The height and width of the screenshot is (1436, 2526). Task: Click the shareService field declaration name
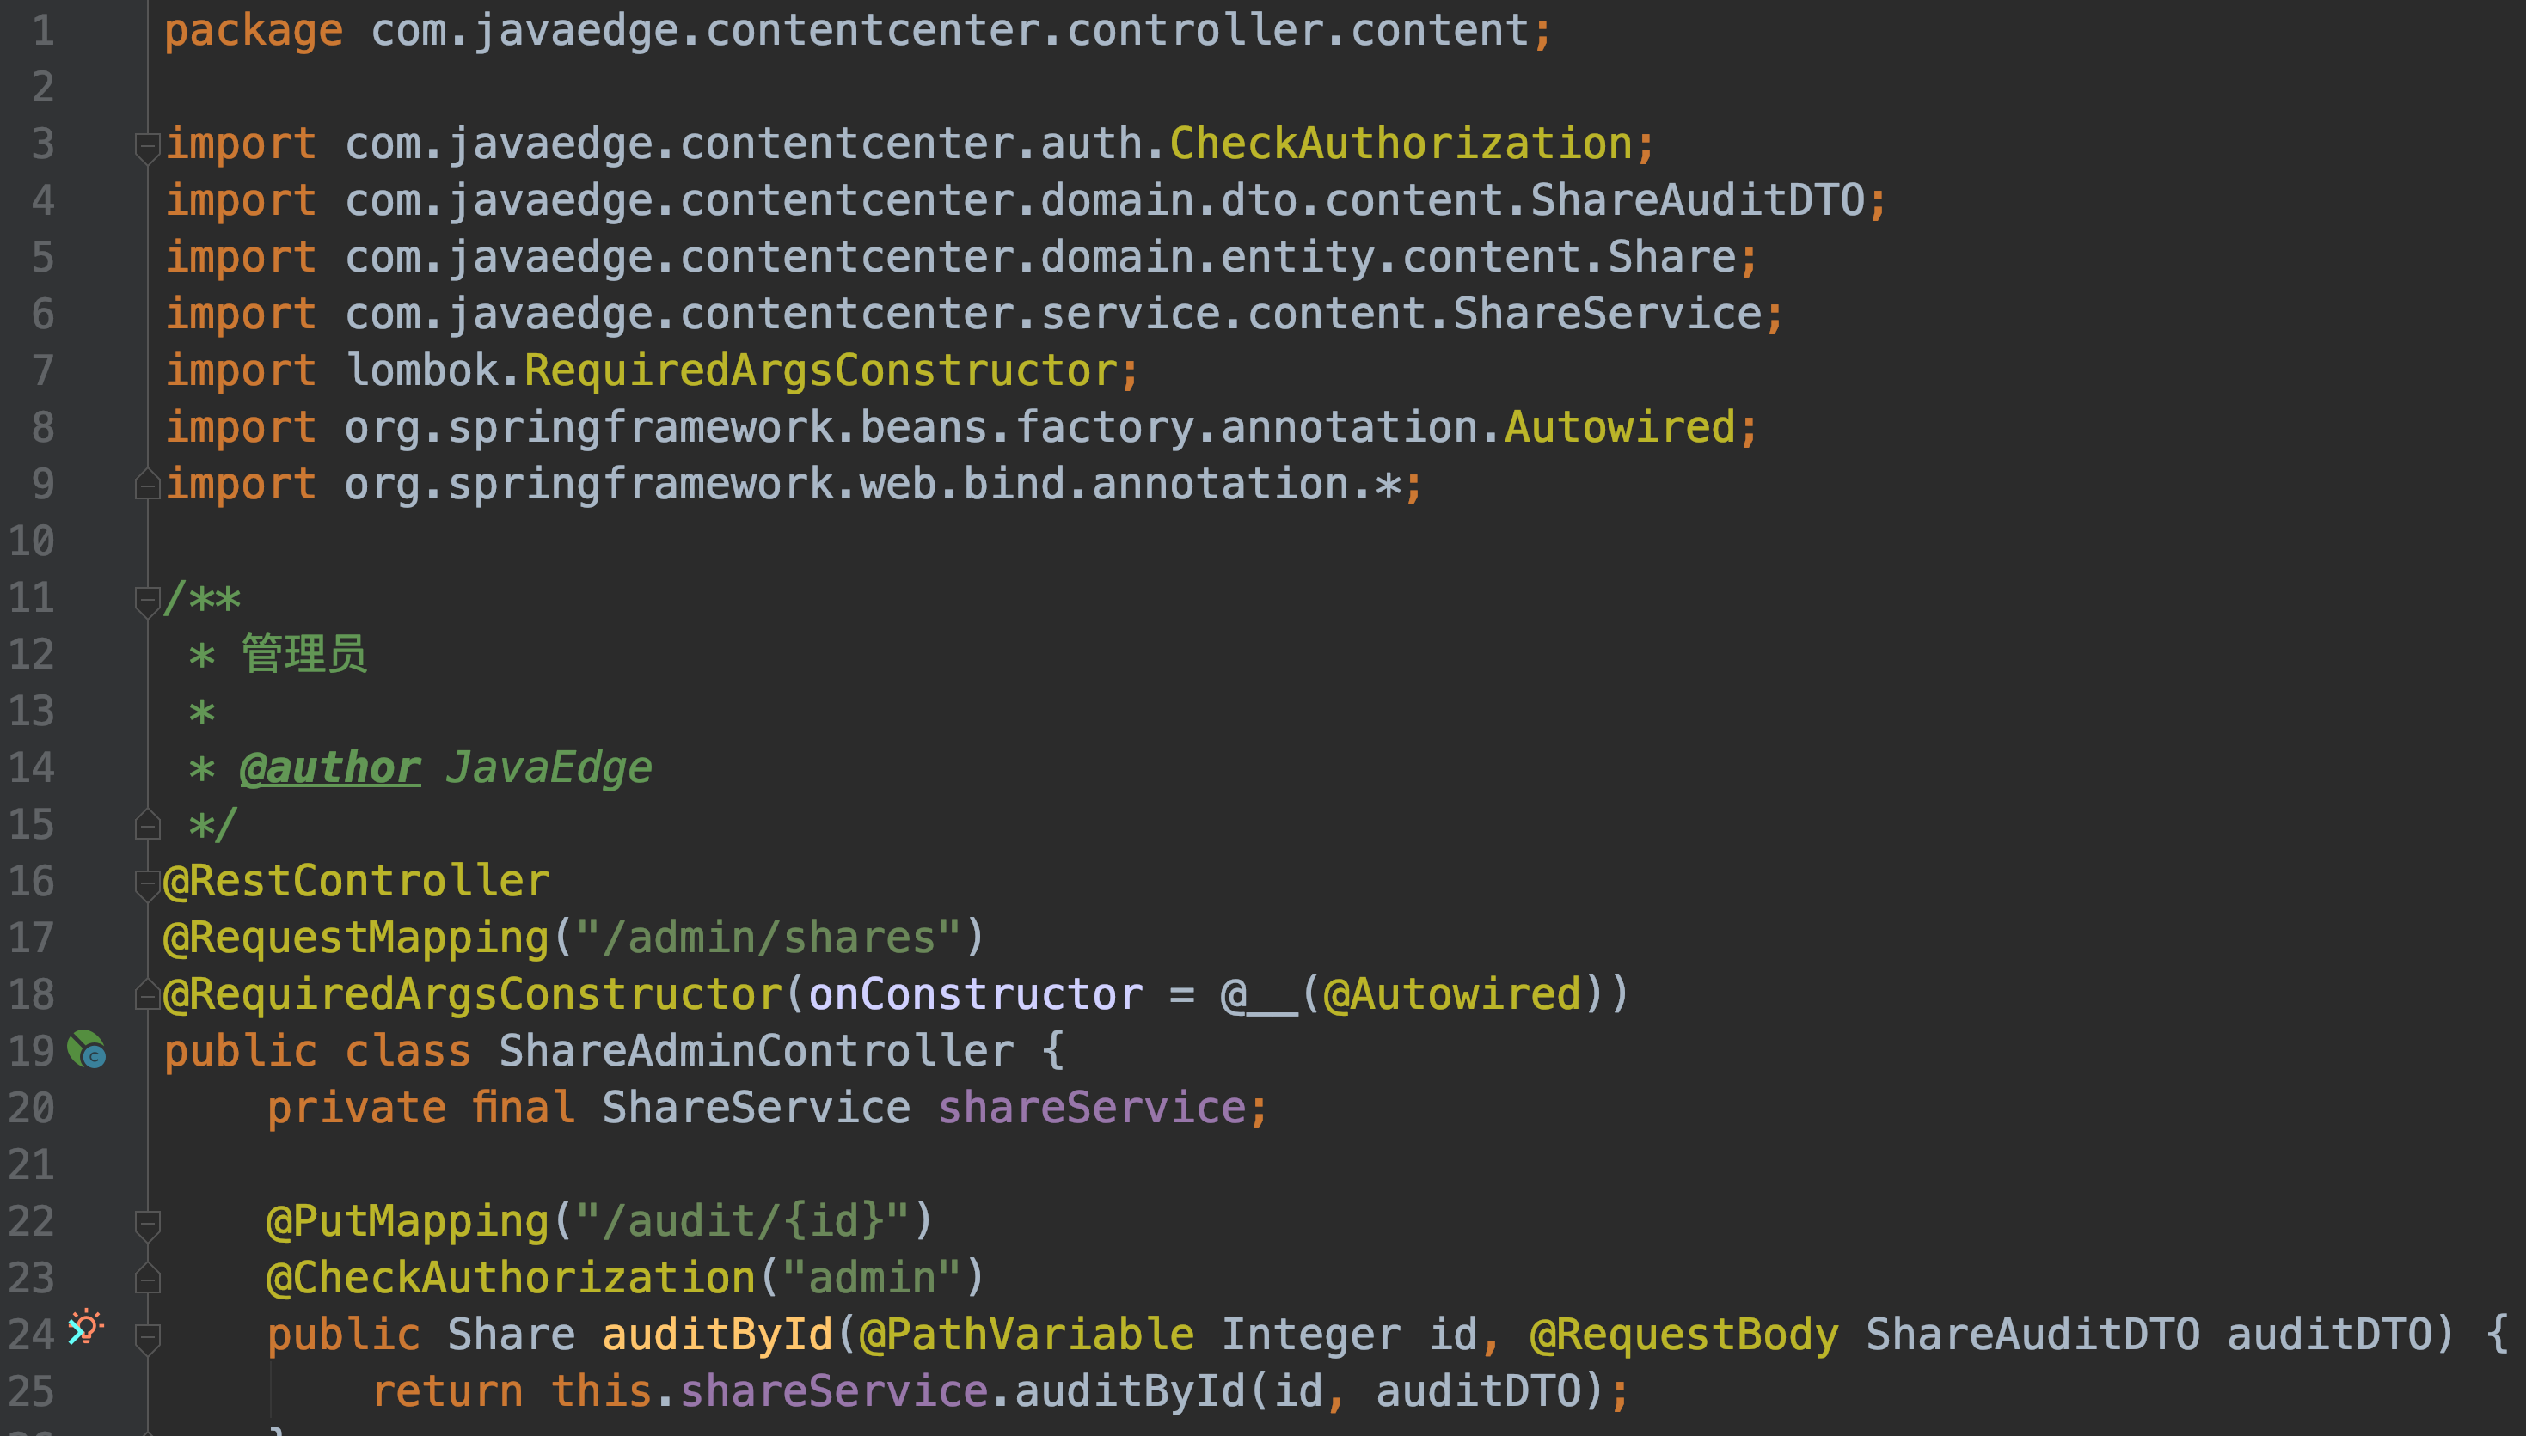click(x=1092, y=1108)
